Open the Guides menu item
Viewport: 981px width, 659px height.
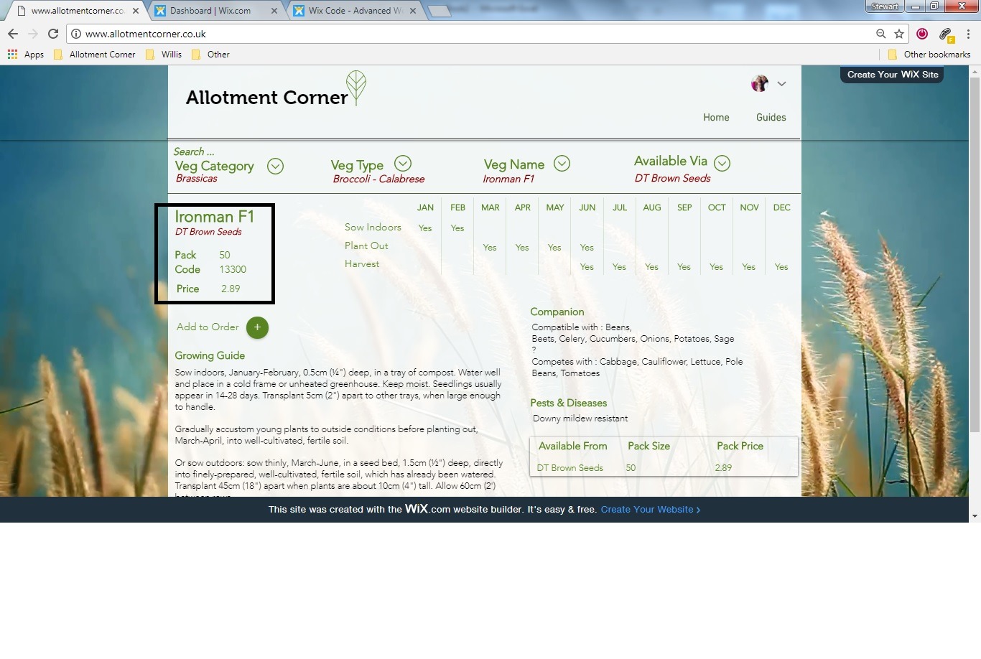click(771, 118)
